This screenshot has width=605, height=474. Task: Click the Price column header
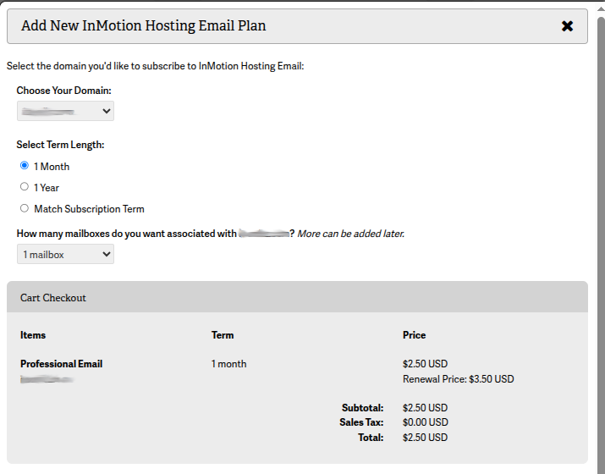415,335
